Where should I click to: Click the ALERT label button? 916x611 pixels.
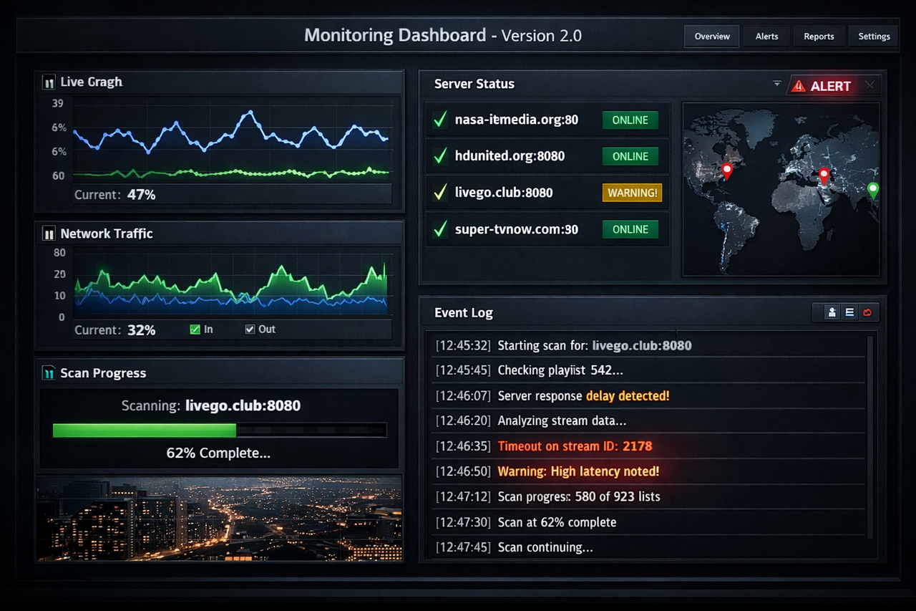click(x=830, y=86)
